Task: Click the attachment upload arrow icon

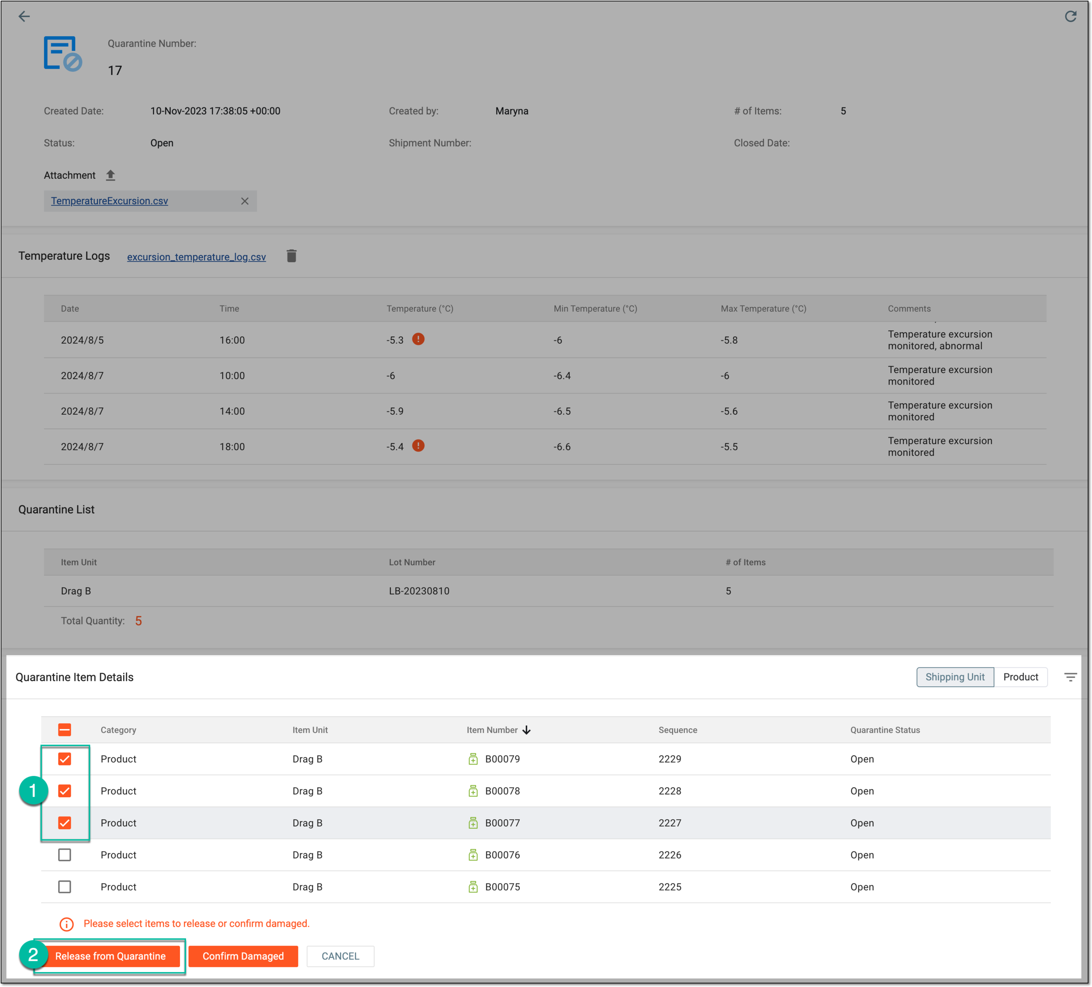Action: [111, 175]
